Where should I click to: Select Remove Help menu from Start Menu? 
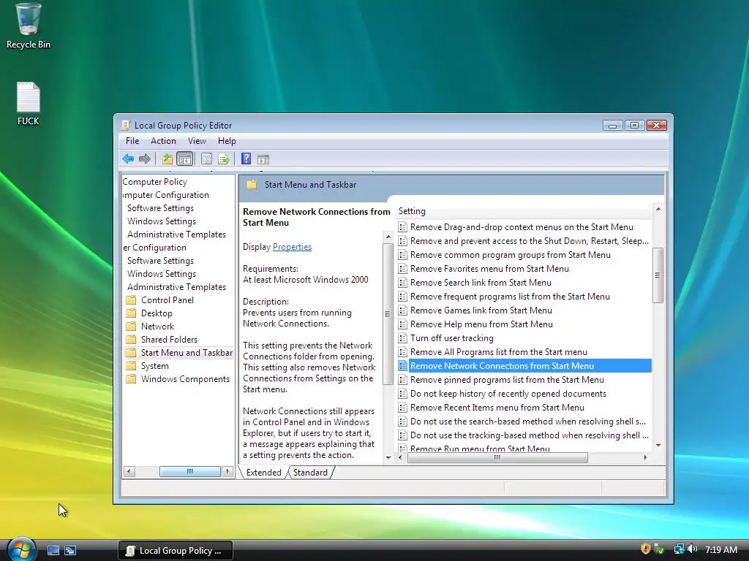click(481, 324)
